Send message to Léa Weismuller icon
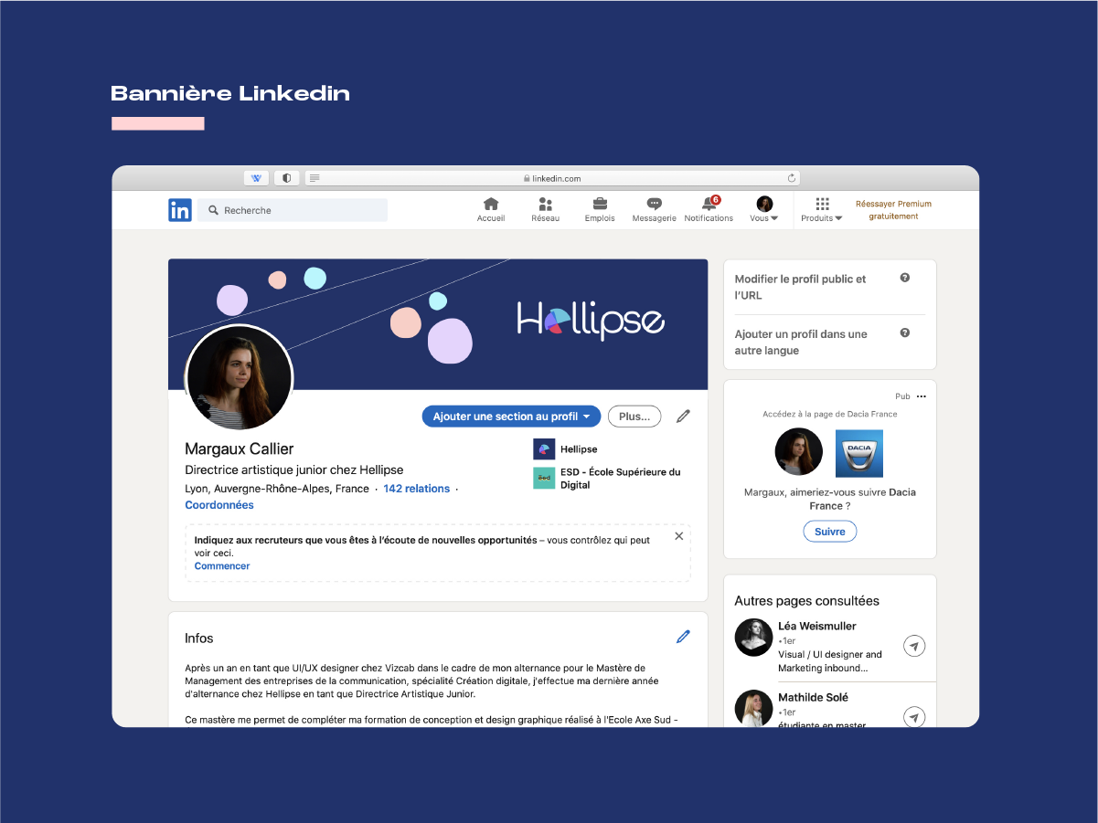The height and width of the screenshot is (823, 1098). 913,647
